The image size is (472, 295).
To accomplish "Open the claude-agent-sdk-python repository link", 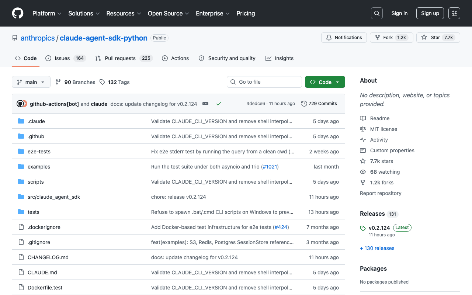I will click(x=104, y=38).
